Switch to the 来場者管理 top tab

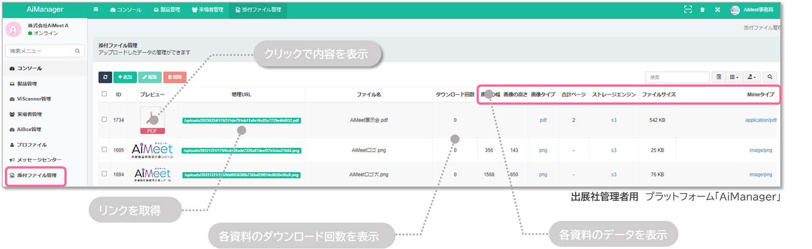208,10
